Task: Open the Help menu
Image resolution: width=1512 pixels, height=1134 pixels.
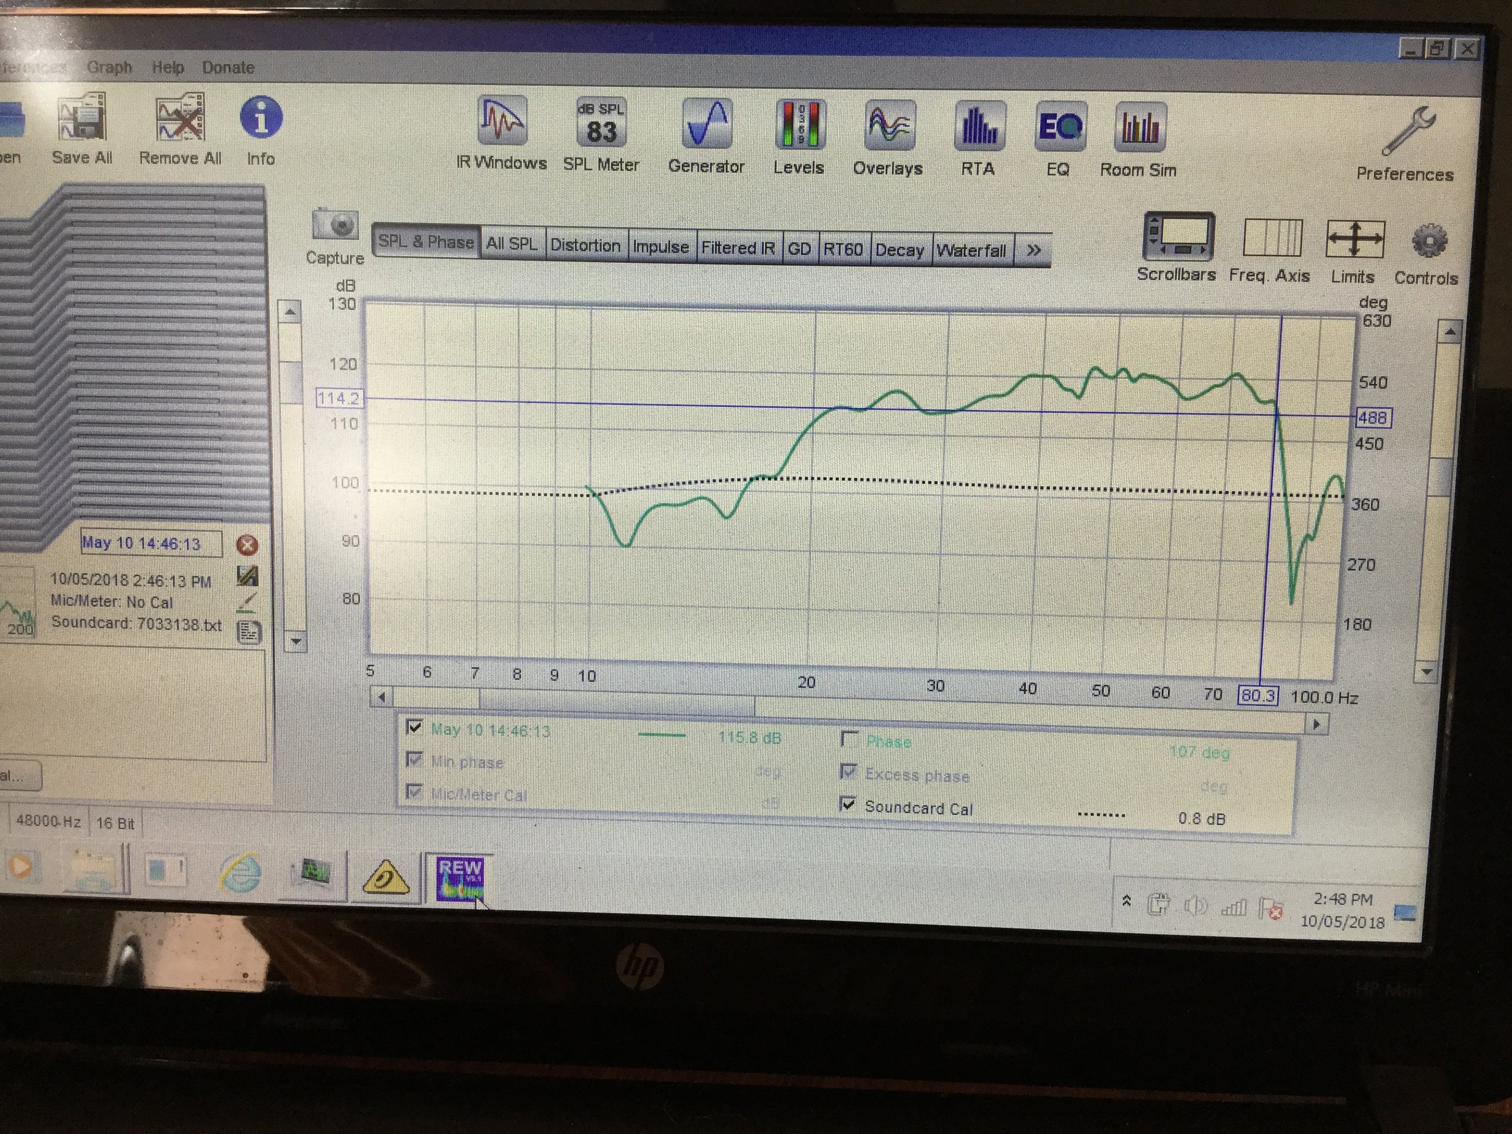Action: click(168, 68)
